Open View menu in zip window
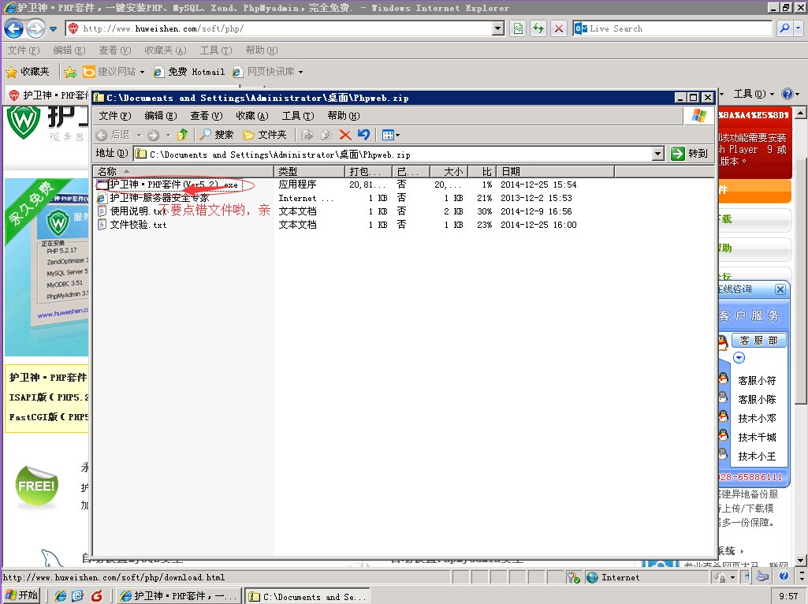808x604 pixels. tap(207, 116)
